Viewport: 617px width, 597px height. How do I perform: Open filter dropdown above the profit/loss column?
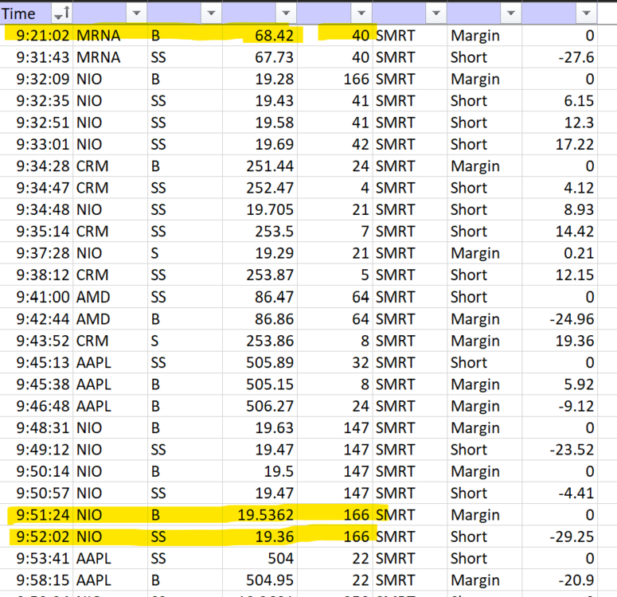tap(586, 14)
